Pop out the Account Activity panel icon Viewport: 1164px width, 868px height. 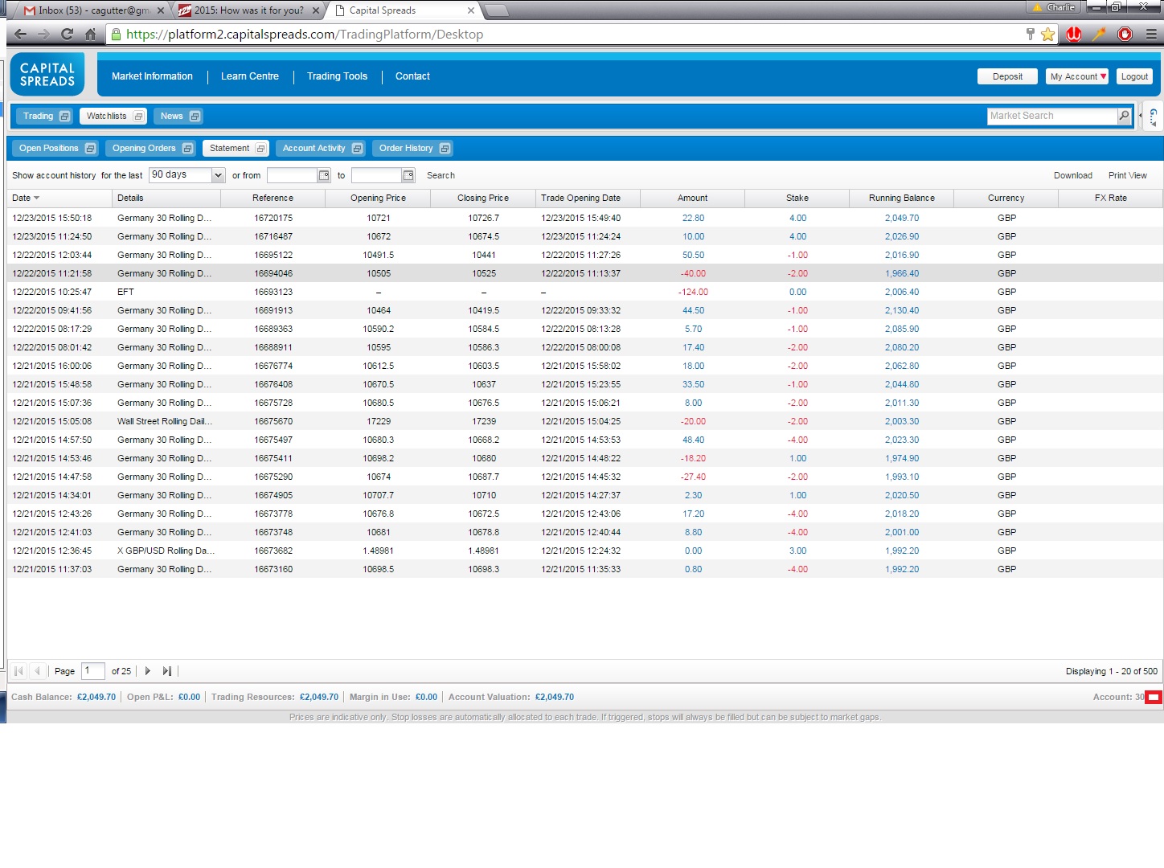357,149
